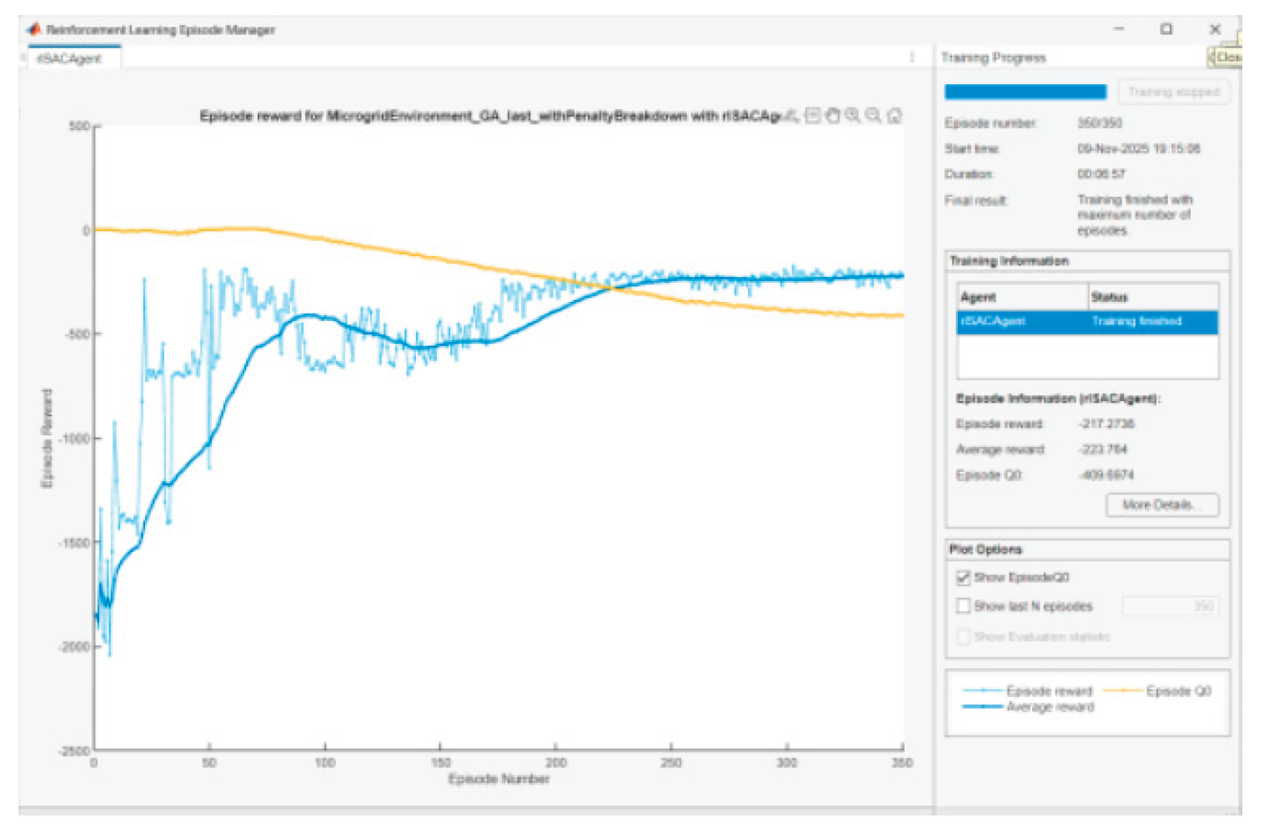Maximize the Episode Manager window
The image size is (1269, 838).
point(1166,29)
